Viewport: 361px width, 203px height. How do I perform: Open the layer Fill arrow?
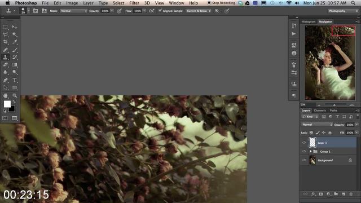[356, 133]
